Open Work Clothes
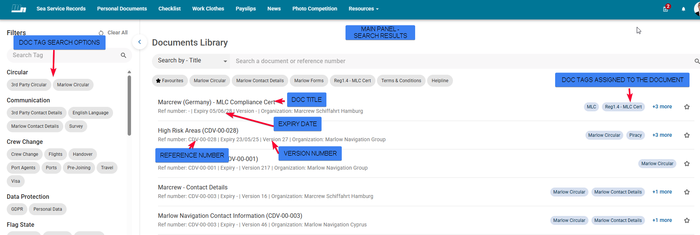Image resolution: width=700 pixels, height=235 pixels. click(x=208, y=9)
